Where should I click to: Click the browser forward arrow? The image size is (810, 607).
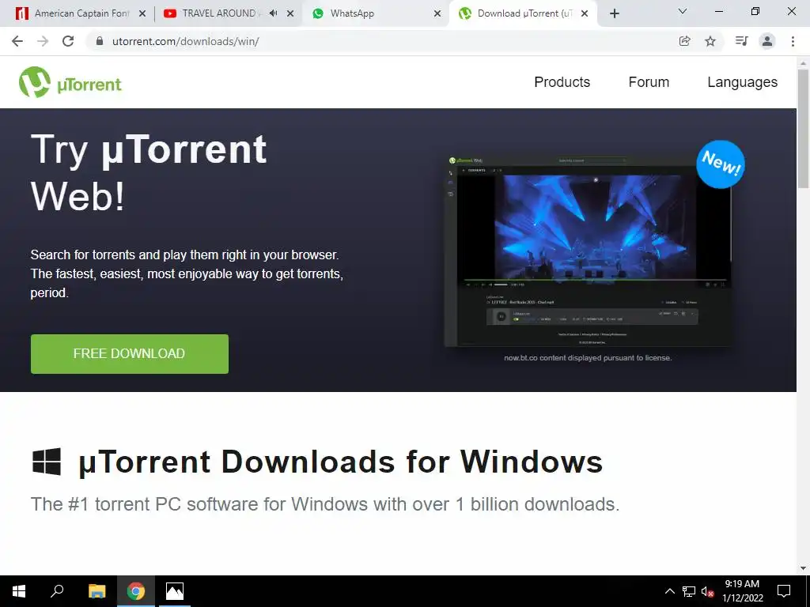click(43, 41)
